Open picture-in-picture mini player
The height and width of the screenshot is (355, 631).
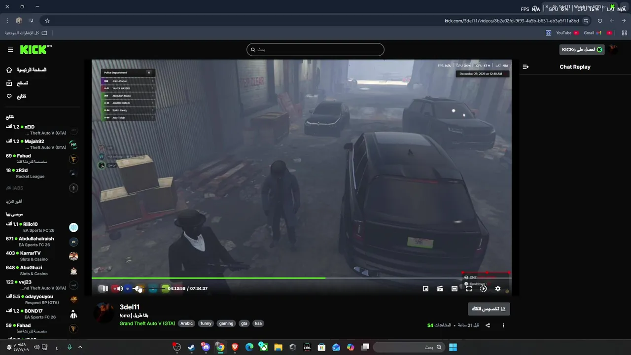tap(425, 288)
